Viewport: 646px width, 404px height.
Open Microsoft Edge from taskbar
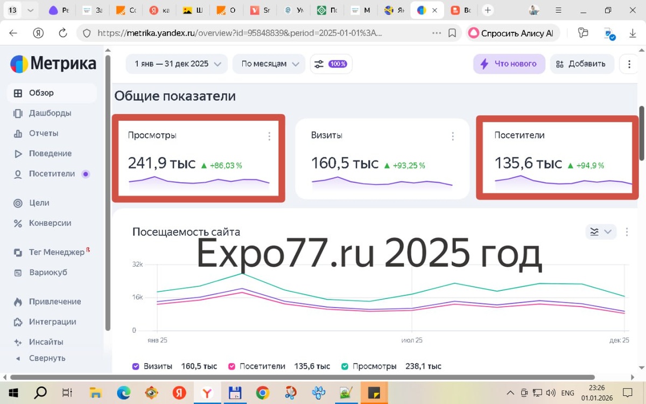pyautogui.click(x=123, y=393)
